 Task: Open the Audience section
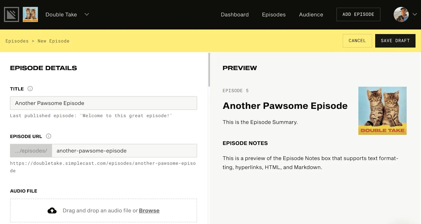point(311,15)
